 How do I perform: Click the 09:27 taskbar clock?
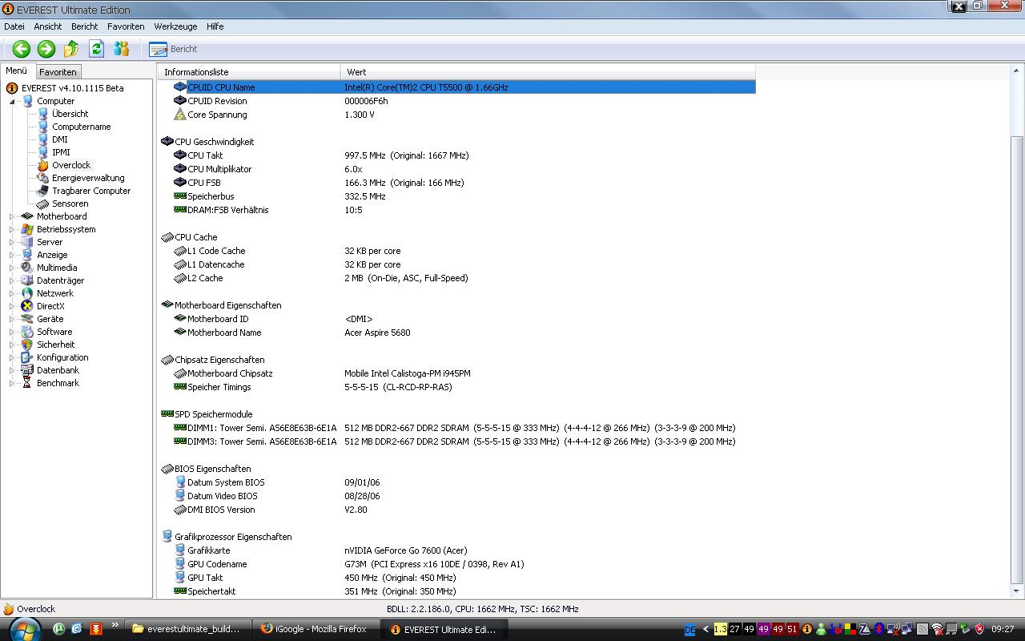point(1003,629)
